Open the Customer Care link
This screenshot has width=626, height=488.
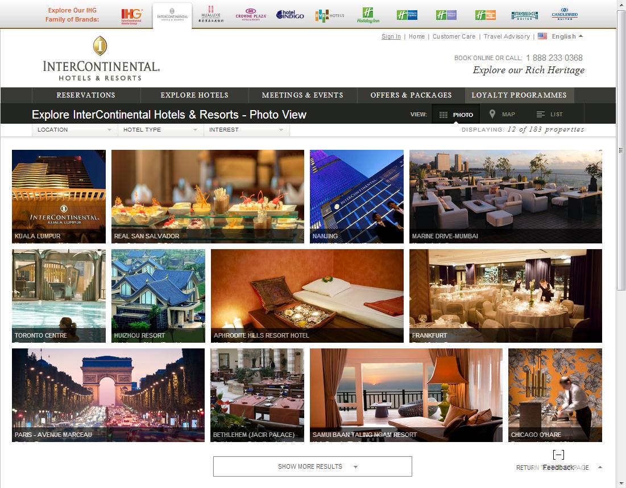(454, 36)
